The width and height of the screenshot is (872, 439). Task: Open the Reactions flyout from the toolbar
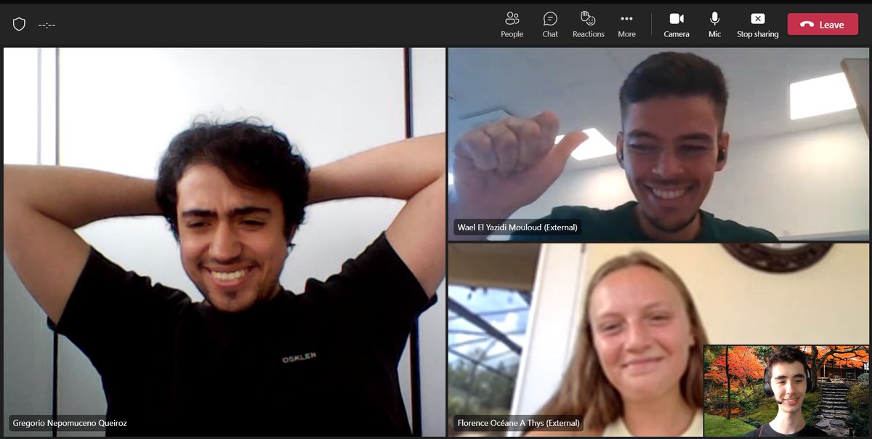pos(588,22)
